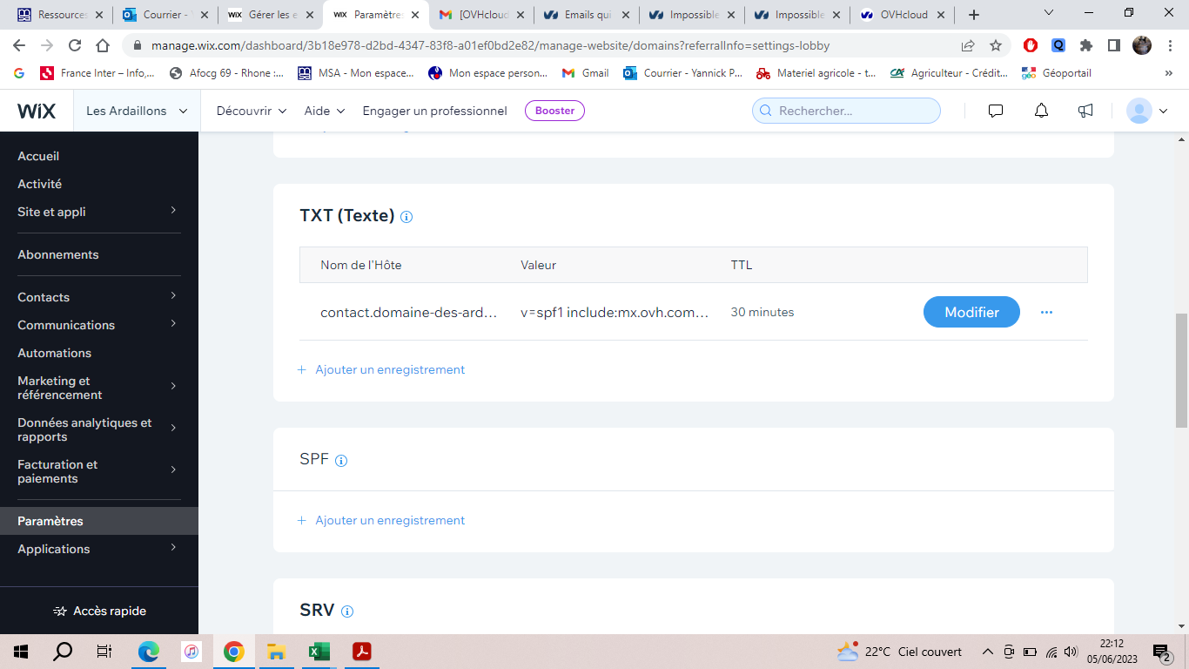Open the Les Ardaillons site dropdown
Screen dimensions: 1189x669
pyautogui.click(x=137, y=111)
